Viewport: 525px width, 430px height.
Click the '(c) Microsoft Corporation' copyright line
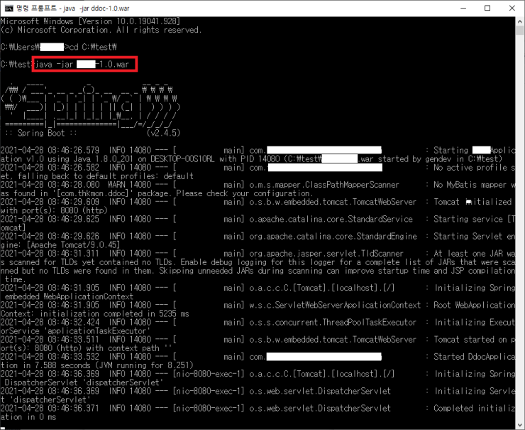pyautogui.click(x=101, y=30)
